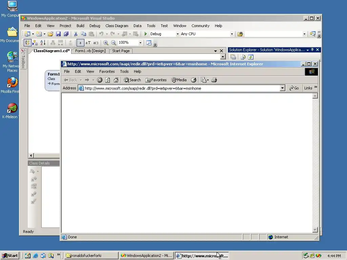347x260 pixels.
Task: Click Zoom Out magnifier in class diagram toolbar
Action: [x=114, y=43]
